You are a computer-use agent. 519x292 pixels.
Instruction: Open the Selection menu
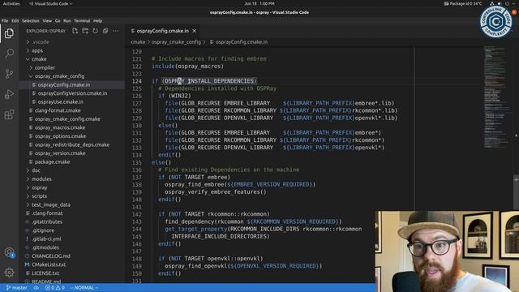(x=31, y=20)
